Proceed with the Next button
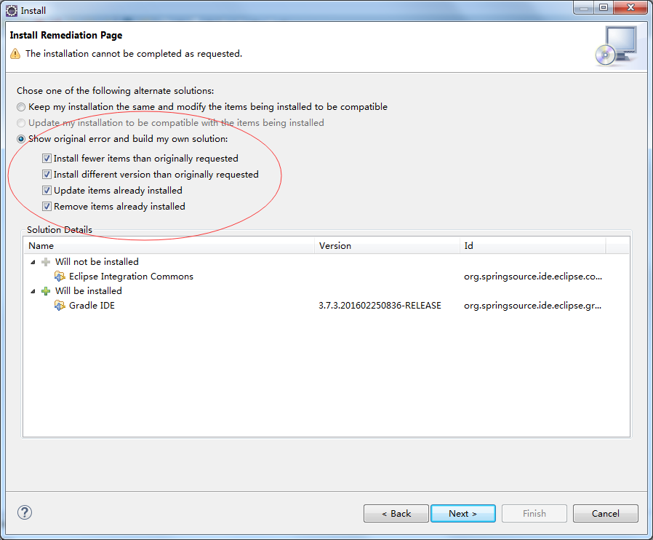Image resolution: width=653 pixels, height=540 pixels. 463,513
